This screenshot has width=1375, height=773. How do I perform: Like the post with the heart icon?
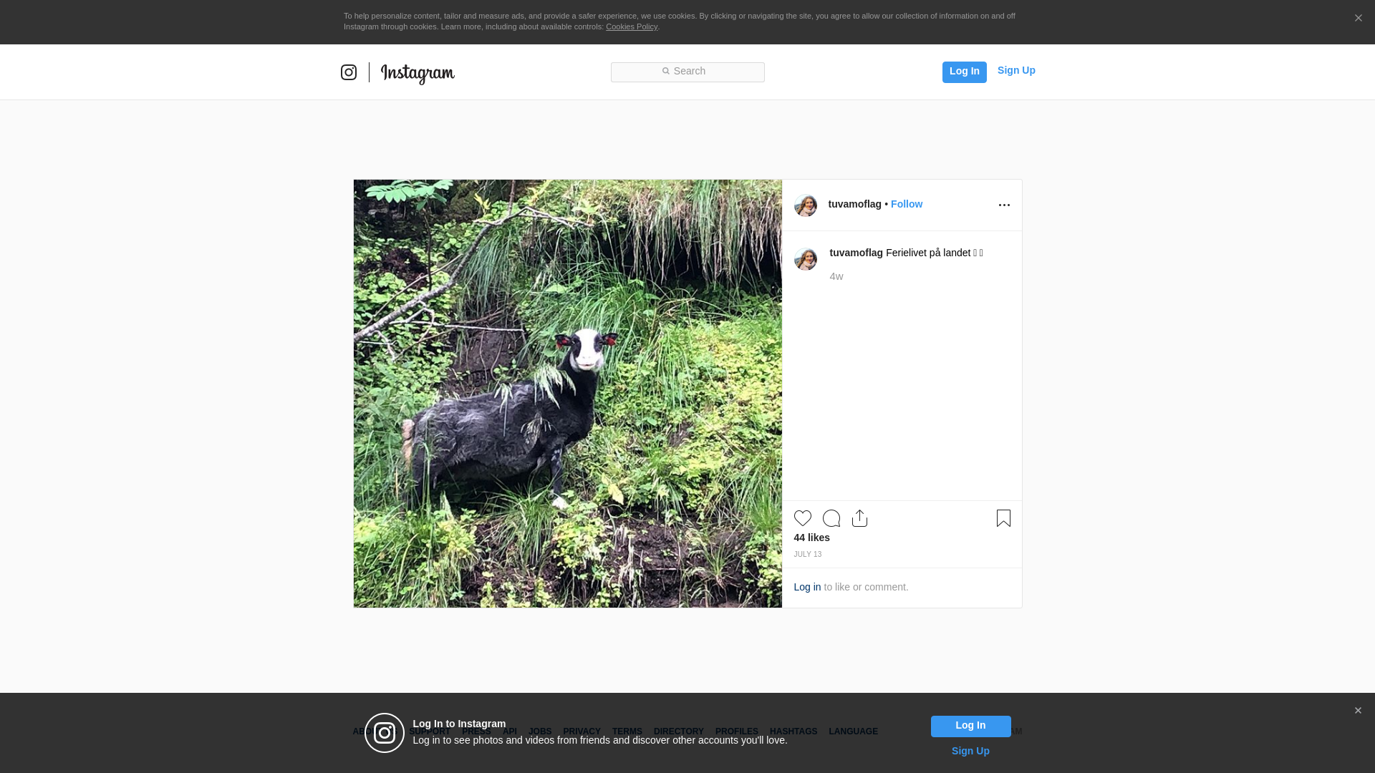802,518
